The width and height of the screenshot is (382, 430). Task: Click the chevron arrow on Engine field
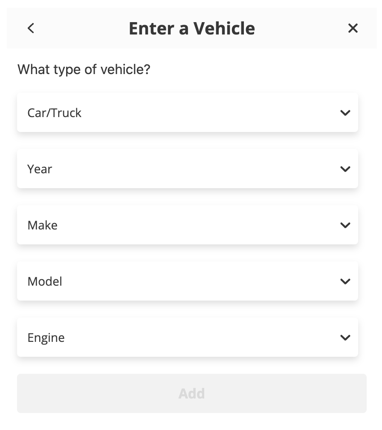(x=345, y=338)
